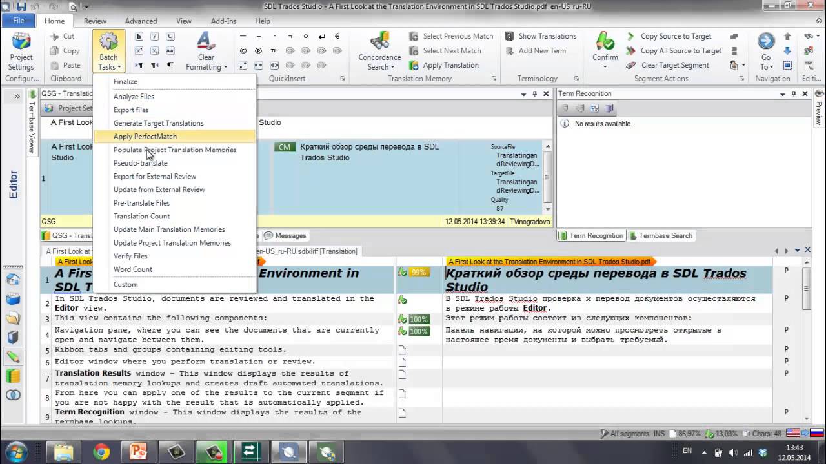Click the Windows Start button
826x464 pixels.
(x=15, y=451)
